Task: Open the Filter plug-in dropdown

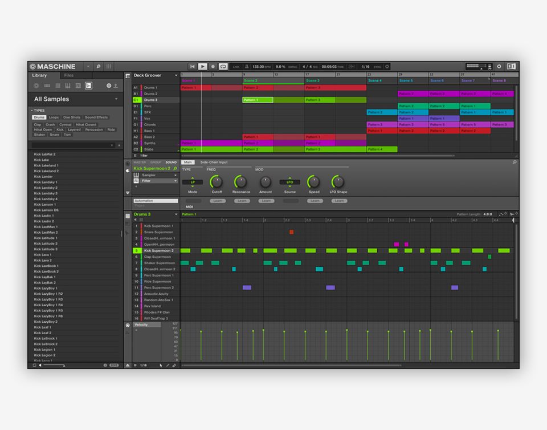Action: [x=175, y=181]
